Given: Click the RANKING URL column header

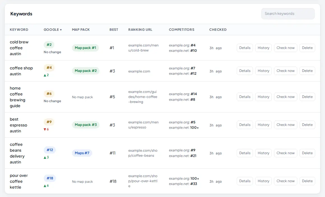Looking at the screenshot, I should point(140,30).
